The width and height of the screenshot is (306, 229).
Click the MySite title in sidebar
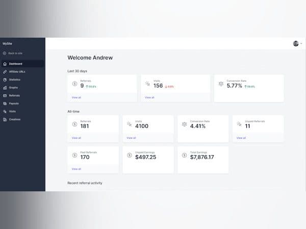coord(7,44)
